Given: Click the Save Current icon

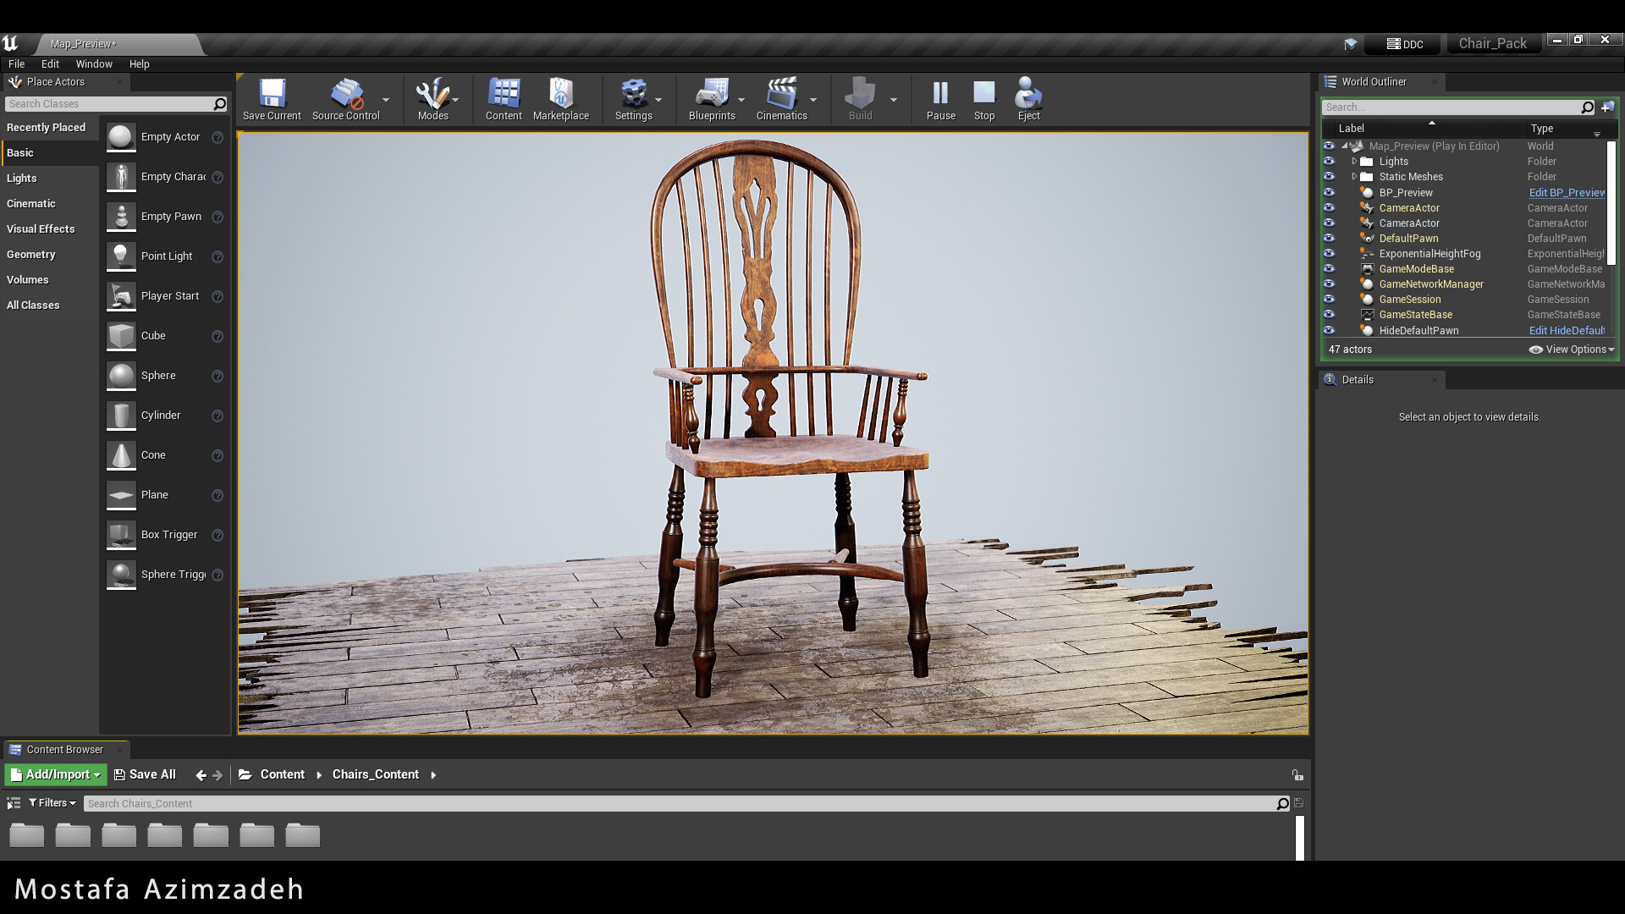Looking at the screenshot, I should click(272, 95).
